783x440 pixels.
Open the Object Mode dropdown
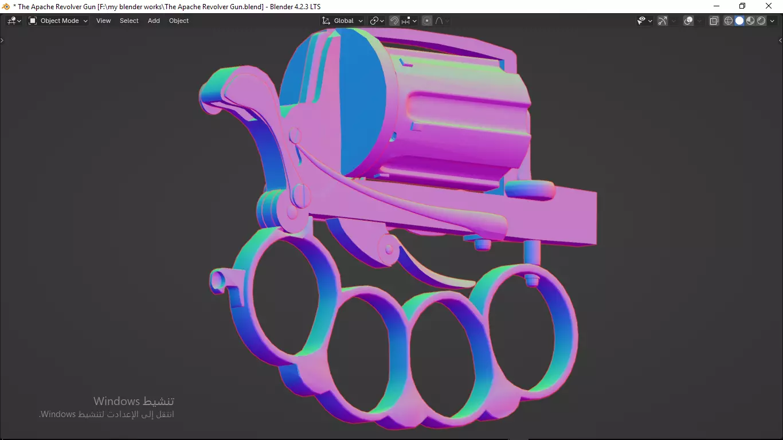pyautogui.click(x=58, y=21)
